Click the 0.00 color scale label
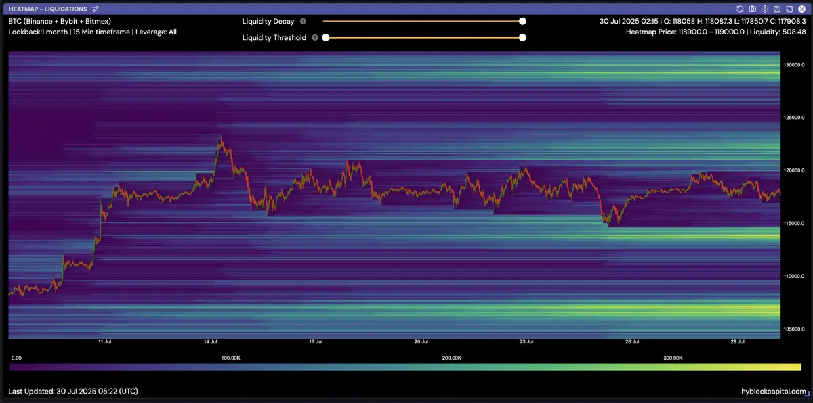Viewport: 813px width, 403px height. (16, 358)
